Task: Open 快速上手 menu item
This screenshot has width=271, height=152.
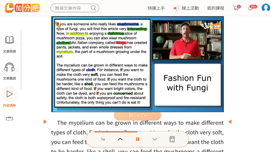Action: pyautogui.click(x=156, y=8)
